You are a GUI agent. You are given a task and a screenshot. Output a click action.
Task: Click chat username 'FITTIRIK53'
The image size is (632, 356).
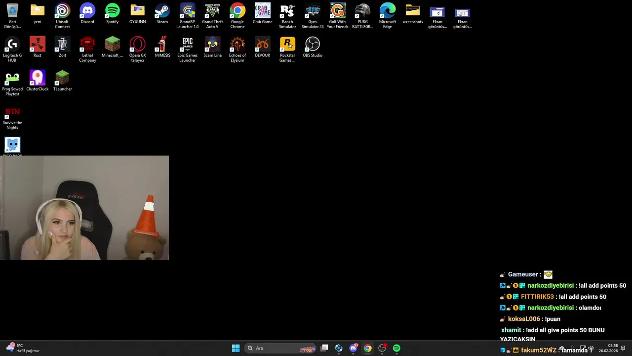pos(537,297)
